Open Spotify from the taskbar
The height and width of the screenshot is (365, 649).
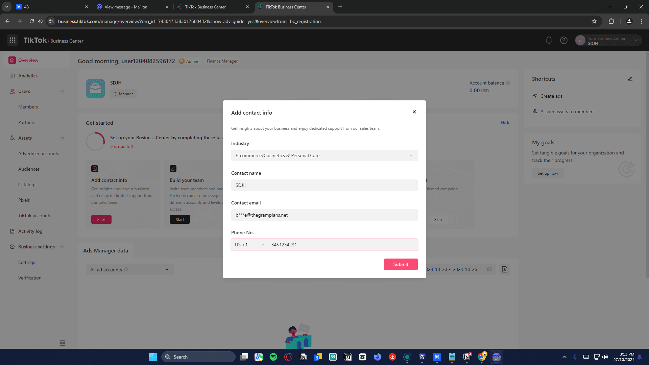click(x=273, y=357)
